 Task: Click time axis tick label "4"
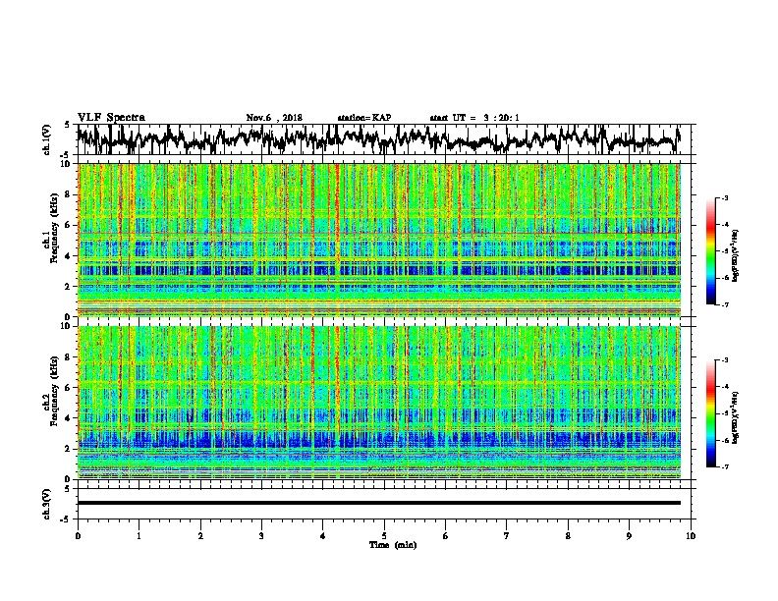[322, 536]
